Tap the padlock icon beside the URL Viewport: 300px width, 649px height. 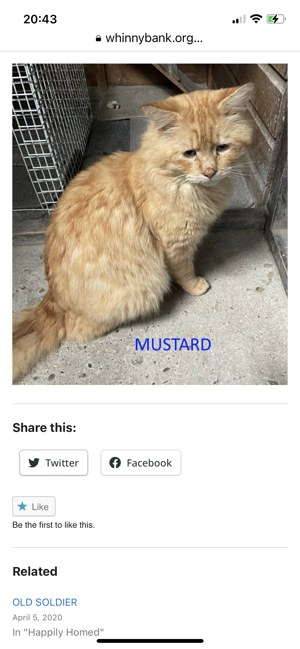(x=98, y=38)
